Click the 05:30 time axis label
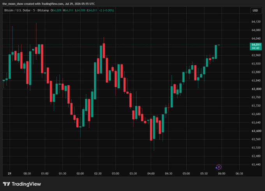This screenshot has height=191, width=265. click(x=204, y=173)
